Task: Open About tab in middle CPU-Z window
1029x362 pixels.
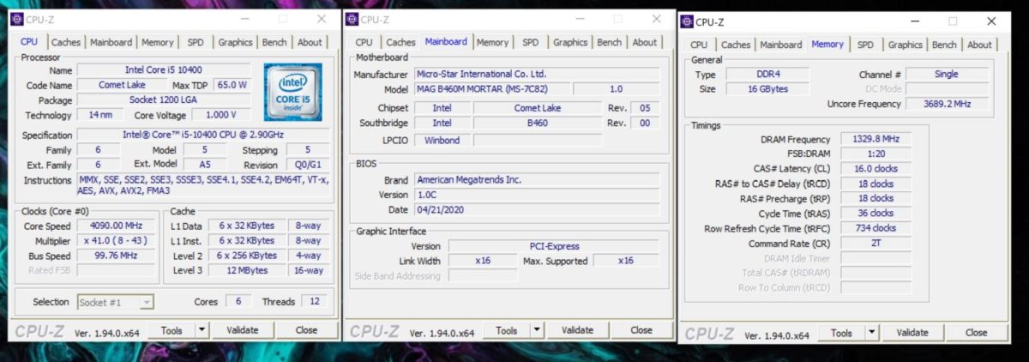Action: point(645,42)
